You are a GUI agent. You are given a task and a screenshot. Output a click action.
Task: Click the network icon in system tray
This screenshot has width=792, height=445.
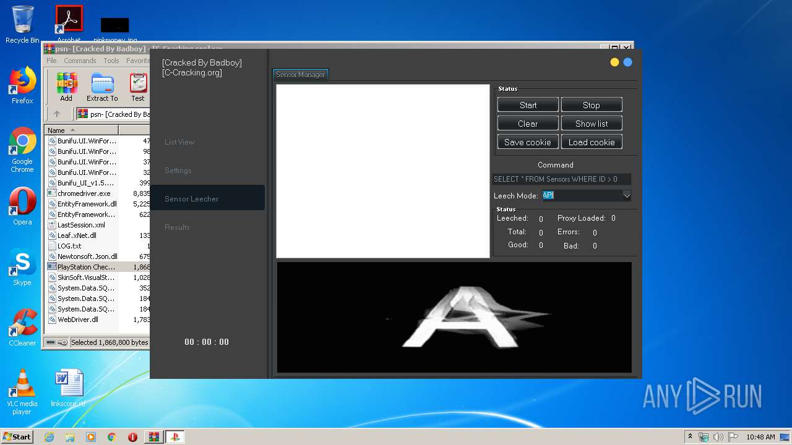(x=704, y=437)
